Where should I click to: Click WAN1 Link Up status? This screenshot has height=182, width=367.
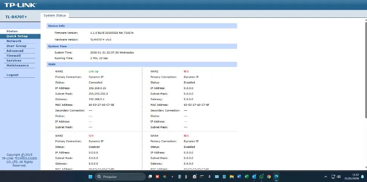tap(94, 71)
